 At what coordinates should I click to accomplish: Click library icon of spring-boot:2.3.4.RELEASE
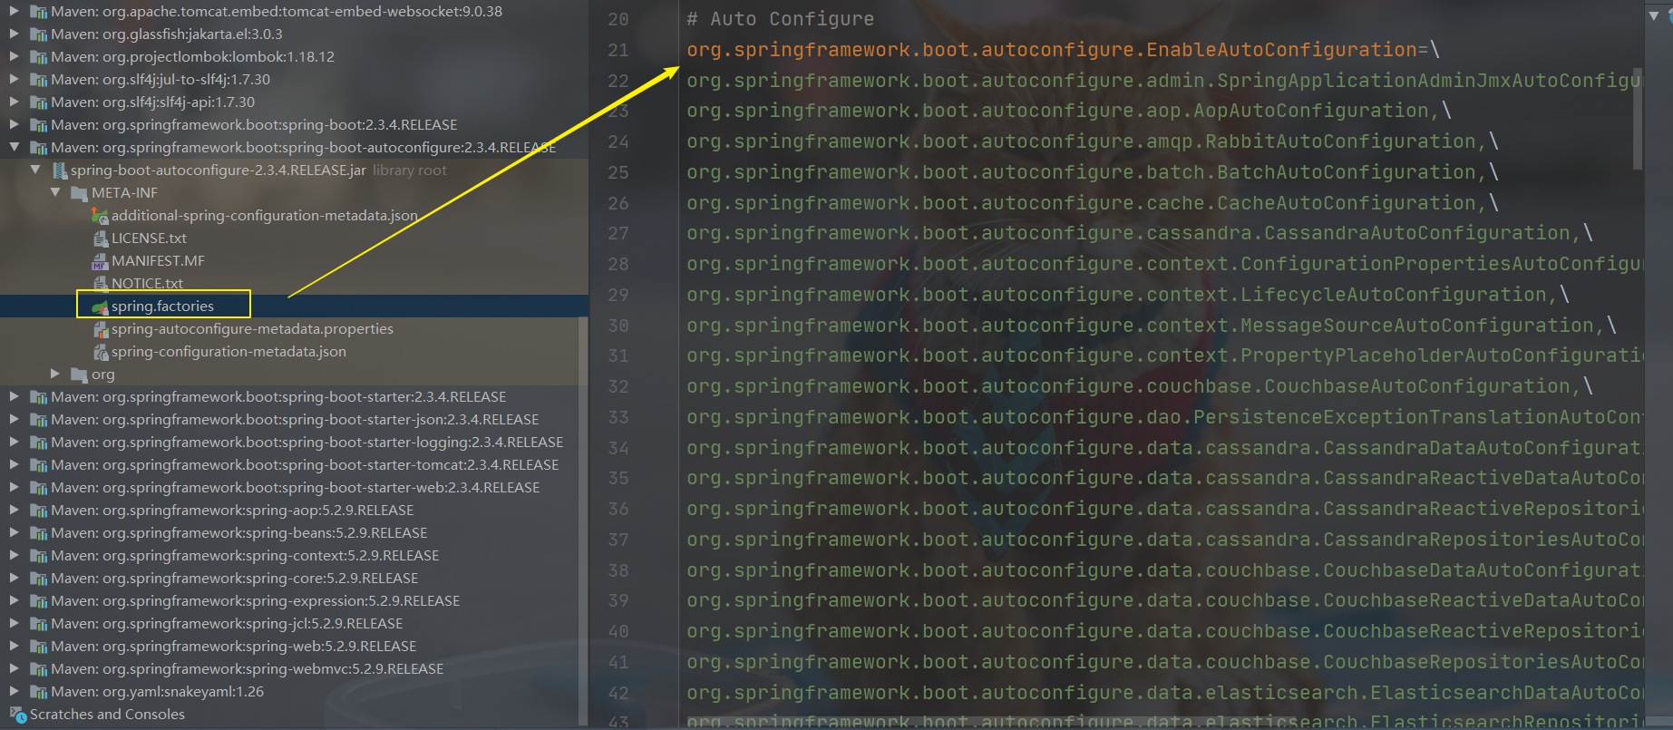(39, 125)
